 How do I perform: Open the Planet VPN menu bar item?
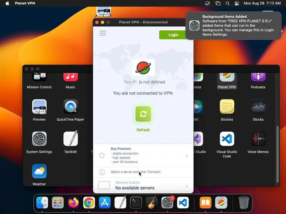coord(25,3)
